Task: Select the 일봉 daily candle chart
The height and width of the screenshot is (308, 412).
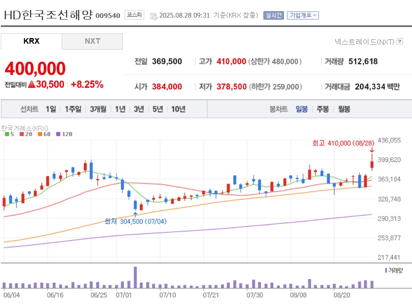Action: 302,109
